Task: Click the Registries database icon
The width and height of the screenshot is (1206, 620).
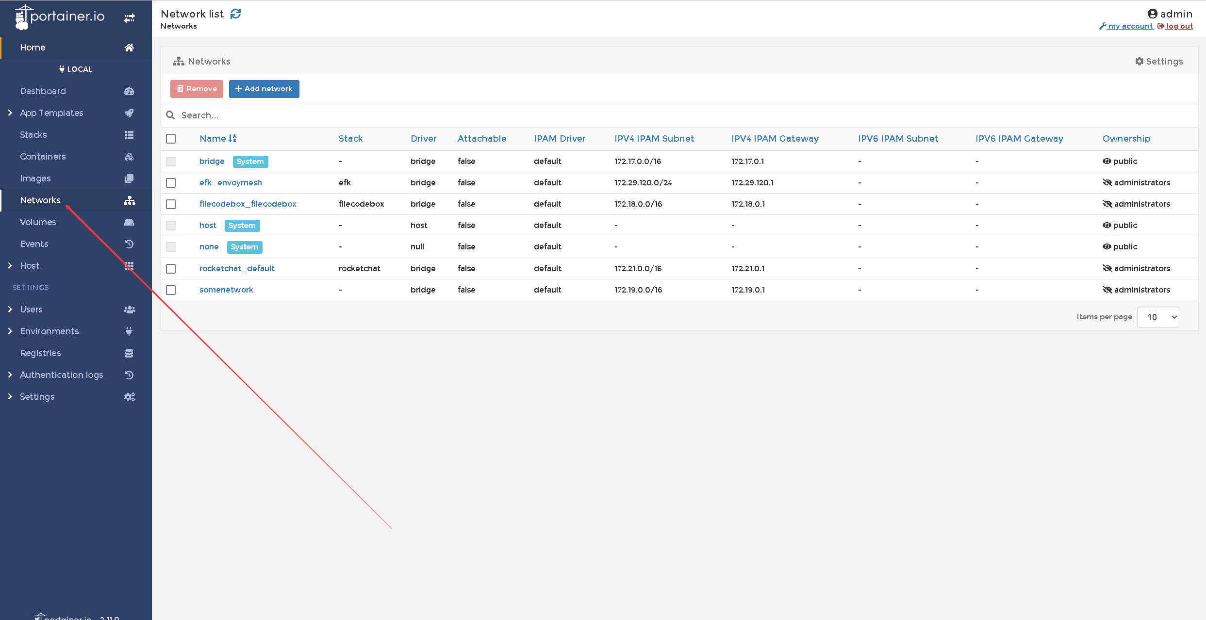Action: (x=129, y=353)
